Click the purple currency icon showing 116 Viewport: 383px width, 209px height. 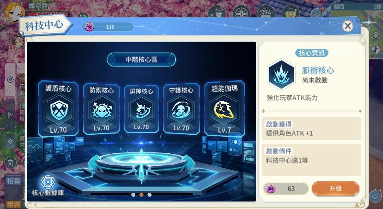tap(89, 27)
